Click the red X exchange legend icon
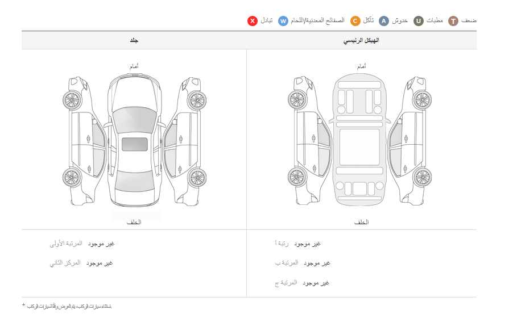Image resolution: width=517 pixels, height=323 pixels. pyautogui.click(x=253, y=21)
